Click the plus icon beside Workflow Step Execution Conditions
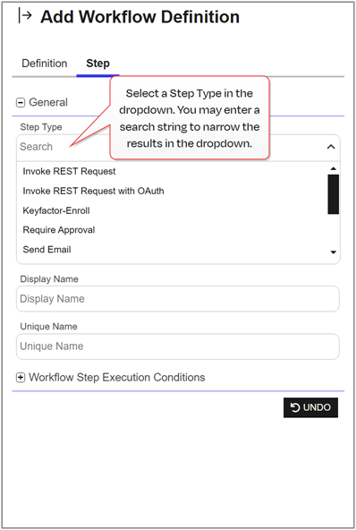 (21, 378)
